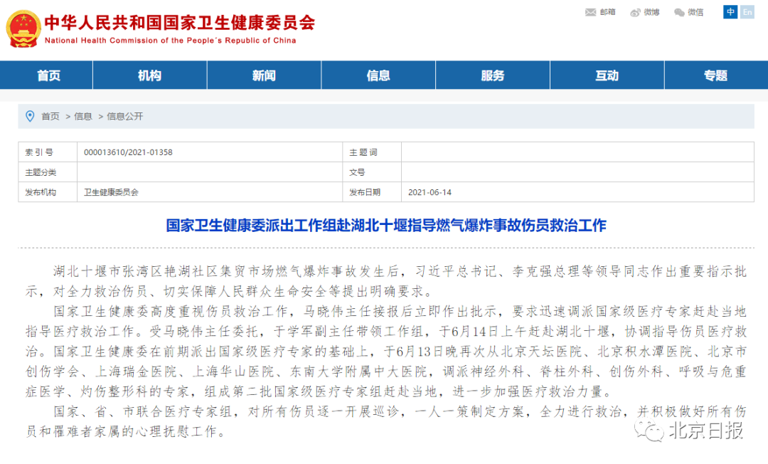Image resolution: width=768 pixels, height=464 pixels.
Task: Click the 信息 breadcrumb link
Action: click(x=83, y=116)
